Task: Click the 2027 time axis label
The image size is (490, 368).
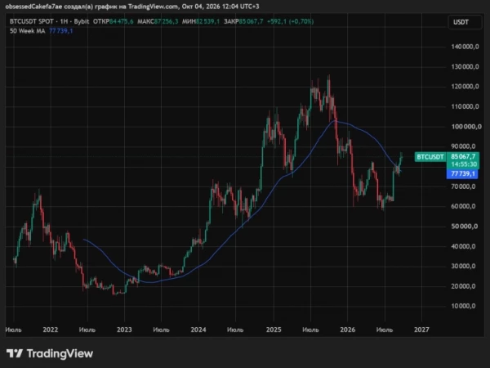Action: pyautogui.click(x=421, y=330)
